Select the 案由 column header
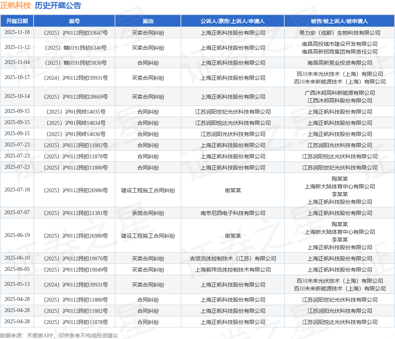Viewport: 395px width, 339px height. point(148,21)
